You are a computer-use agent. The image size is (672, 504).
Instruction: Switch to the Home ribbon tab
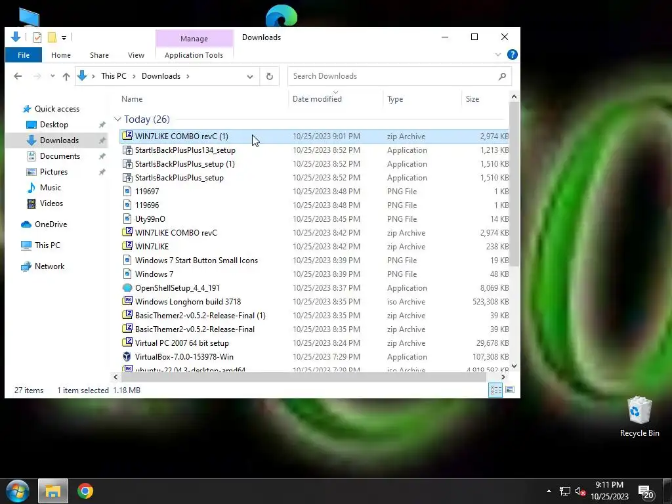click(x=61, y=55)
